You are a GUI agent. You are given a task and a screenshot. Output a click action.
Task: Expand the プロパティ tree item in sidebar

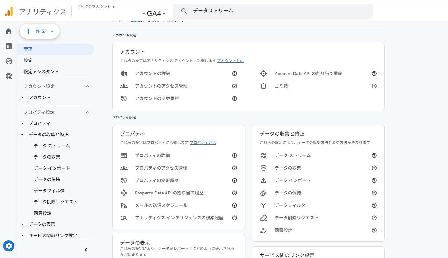click(x=22, y=123)
